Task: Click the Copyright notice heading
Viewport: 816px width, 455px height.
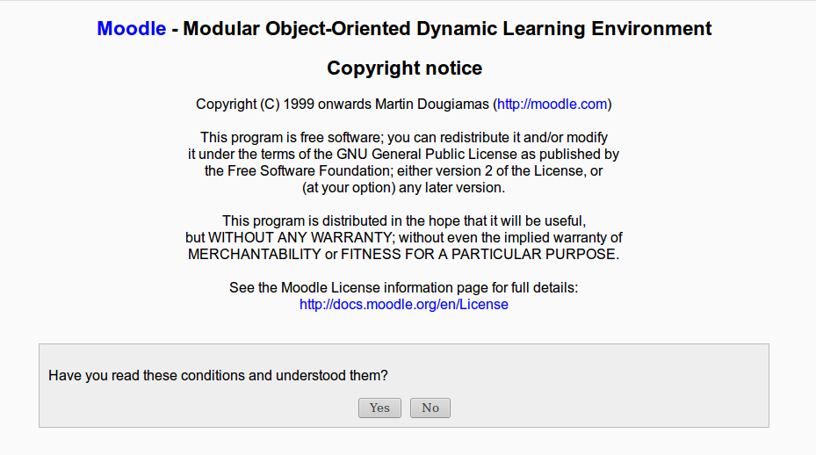Action: (x=404, y=69)
